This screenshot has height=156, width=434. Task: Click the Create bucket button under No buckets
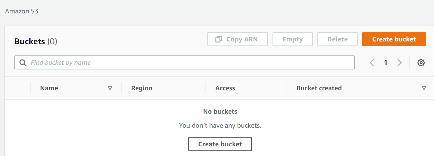(x=220, y=144)
